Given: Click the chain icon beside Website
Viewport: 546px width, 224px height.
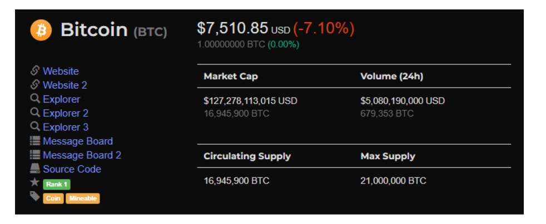Looking at the screenshot, I should click(35, 70).
